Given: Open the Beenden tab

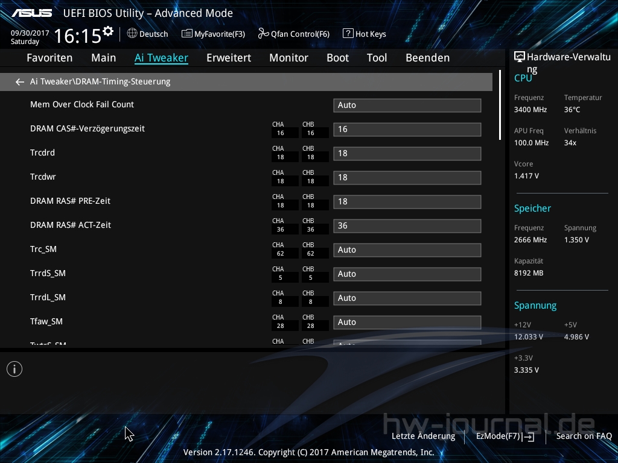Looking at the screenshot, I should tap(428, 58).
